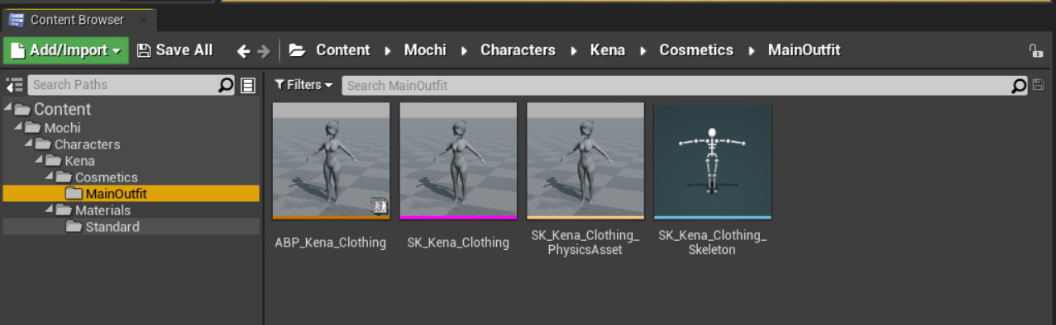
Task: Open the Filters dropdown
Action: (303, 85)
